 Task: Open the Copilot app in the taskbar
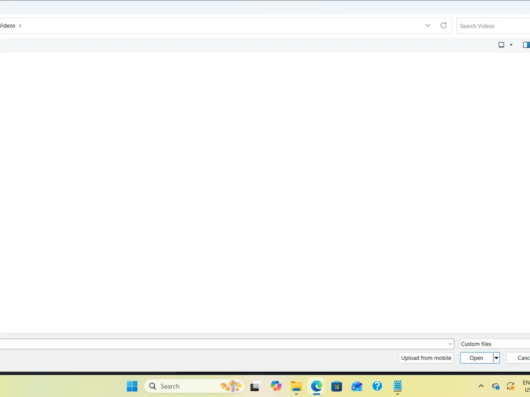276,386
